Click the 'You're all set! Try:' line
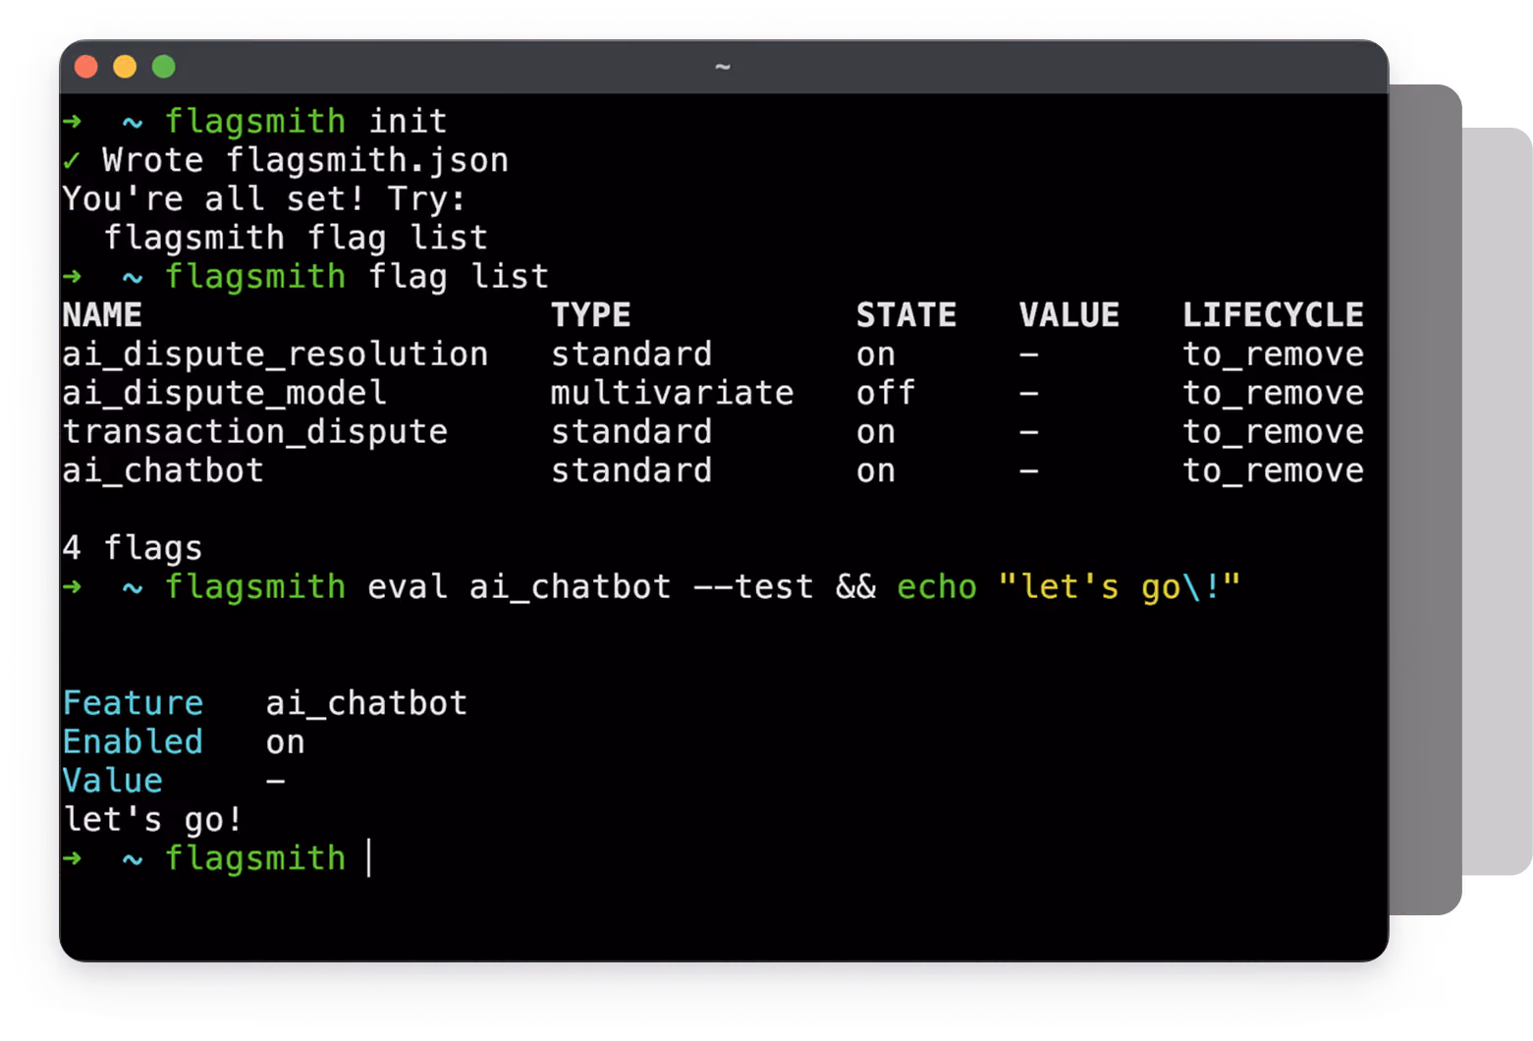This screenshot has height=1041, width=1533. pos(263,199)
